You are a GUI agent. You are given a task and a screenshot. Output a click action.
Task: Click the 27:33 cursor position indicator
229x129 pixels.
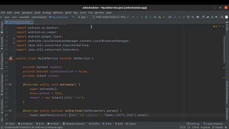click(x=182, y=128)
